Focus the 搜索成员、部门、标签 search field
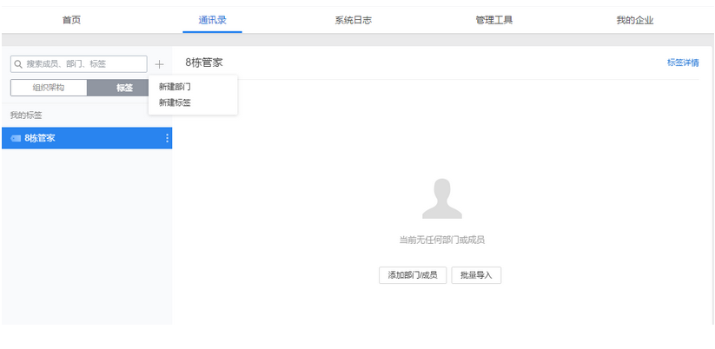715x349 pixels. pyautogui.click(x=79, y=64)
